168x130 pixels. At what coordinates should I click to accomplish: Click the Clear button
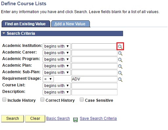35,119
